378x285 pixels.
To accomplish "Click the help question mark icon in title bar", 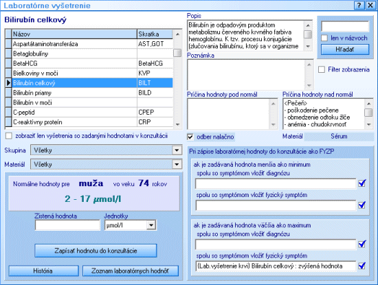I will click(x=359, y=5).
